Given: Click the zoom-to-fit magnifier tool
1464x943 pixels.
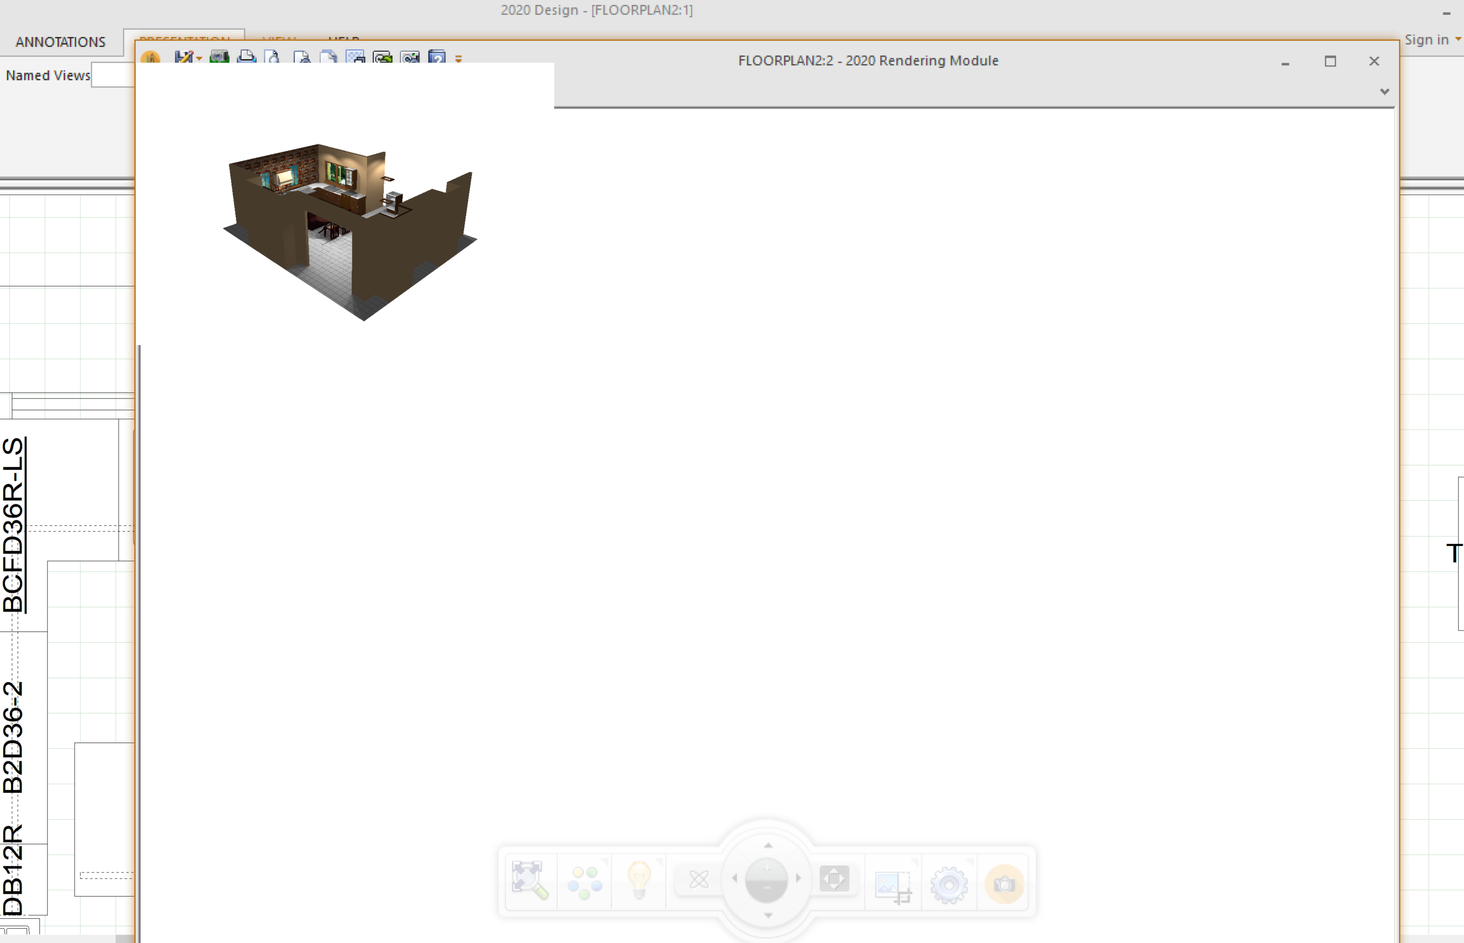Looking at the screenshot, I should click(x=530, y=880).
